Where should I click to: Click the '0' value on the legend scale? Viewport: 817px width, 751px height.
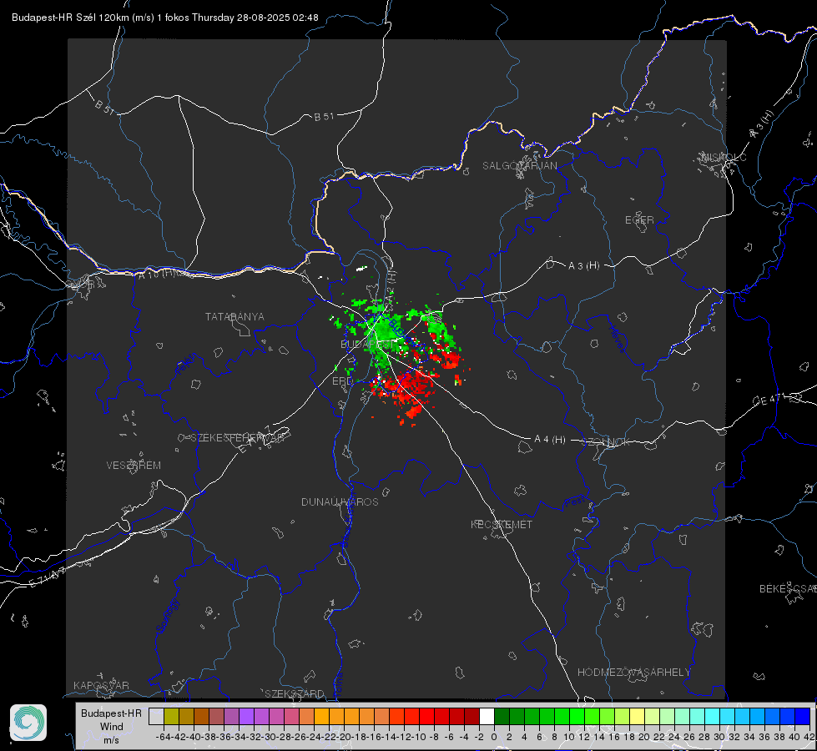tap(494, 737)
